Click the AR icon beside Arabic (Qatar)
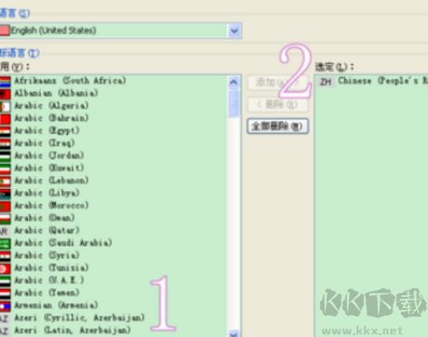The height and width of the screenshot is (337, 428). click(x=5, y=231)
